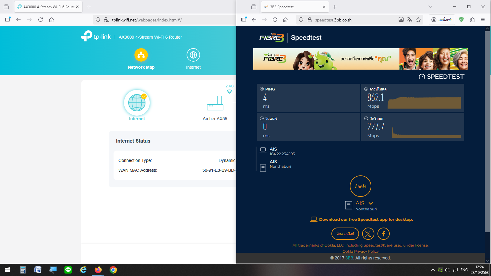Click the Internet globe in network map
491x276 pixels.
point(137,103)
